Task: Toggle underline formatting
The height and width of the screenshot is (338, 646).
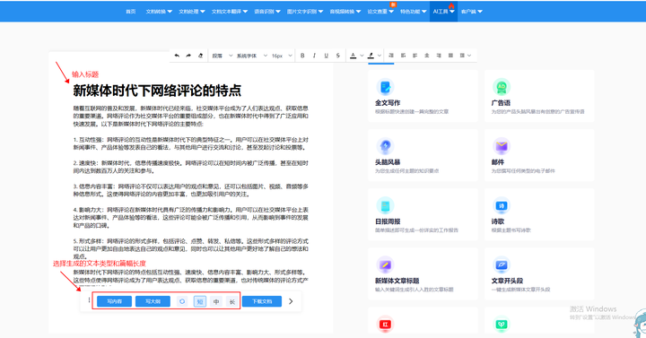Action: [326, 56]
